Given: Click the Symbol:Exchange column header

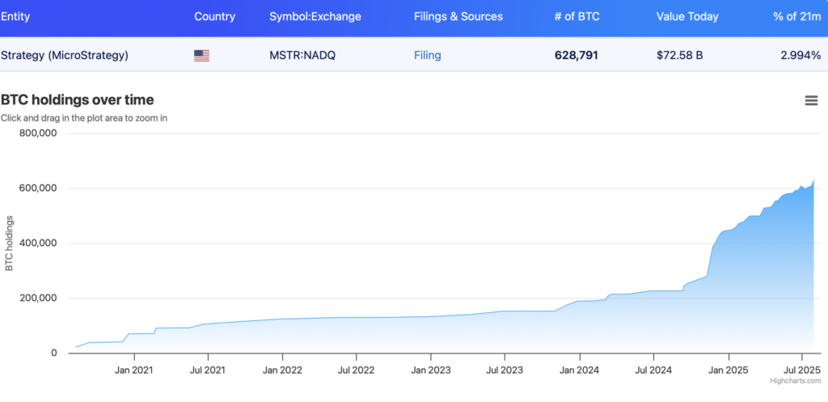Looking at the screenshot, I should coord(315,16).
